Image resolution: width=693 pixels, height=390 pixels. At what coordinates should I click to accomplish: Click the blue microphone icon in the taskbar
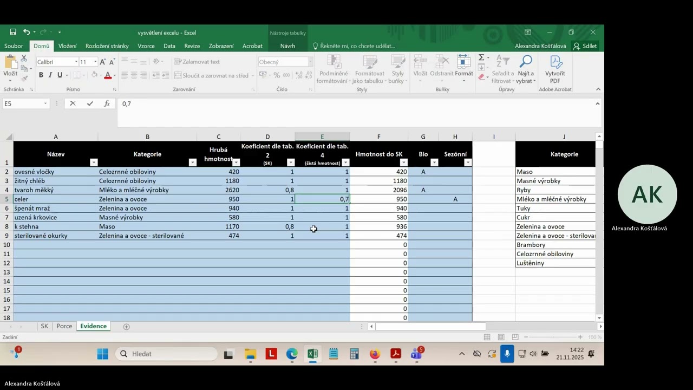pos(507,354)
